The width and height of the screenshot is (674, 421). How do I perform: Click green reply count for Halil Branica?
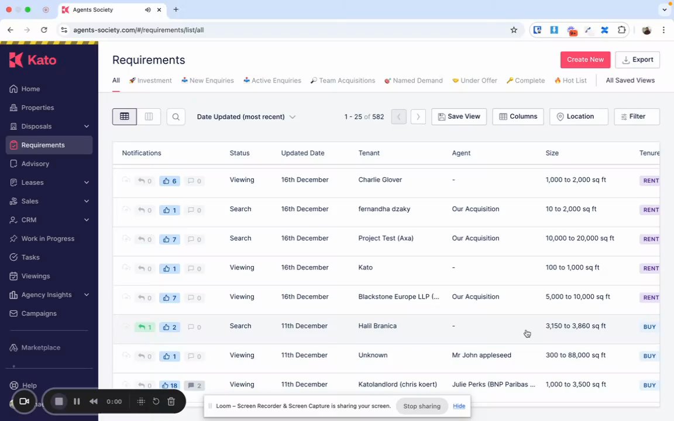coord(145,327)
